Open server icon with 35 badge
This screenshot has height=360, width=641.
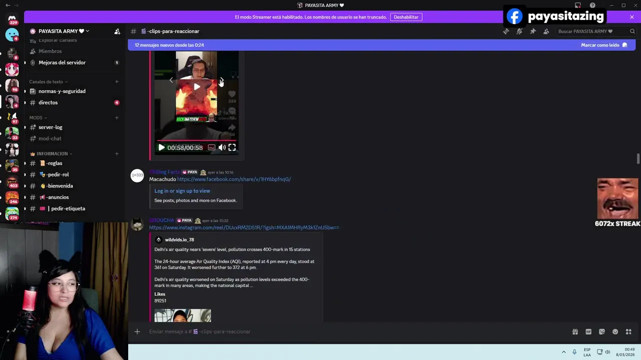click(12, 165)
